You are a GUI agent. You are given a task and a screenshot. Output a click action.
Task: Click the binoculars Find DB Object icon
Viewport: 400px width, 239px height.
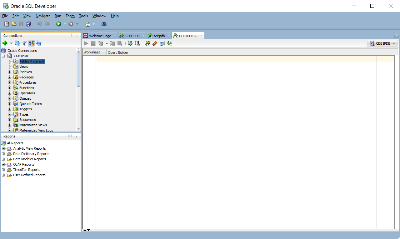(104, 24)
